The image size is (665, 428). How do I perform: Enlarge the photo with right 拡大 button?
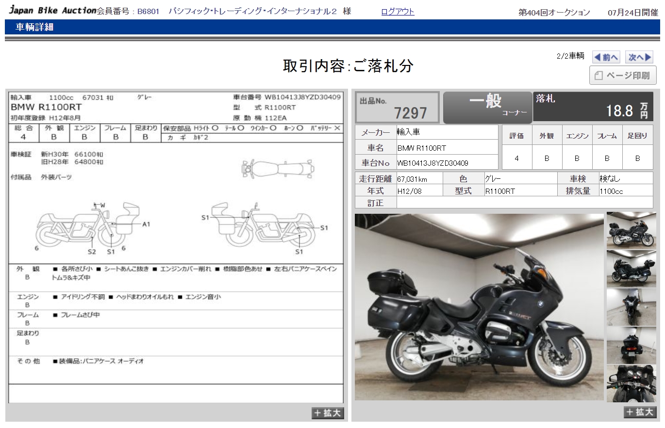click(x=640, y=412)
